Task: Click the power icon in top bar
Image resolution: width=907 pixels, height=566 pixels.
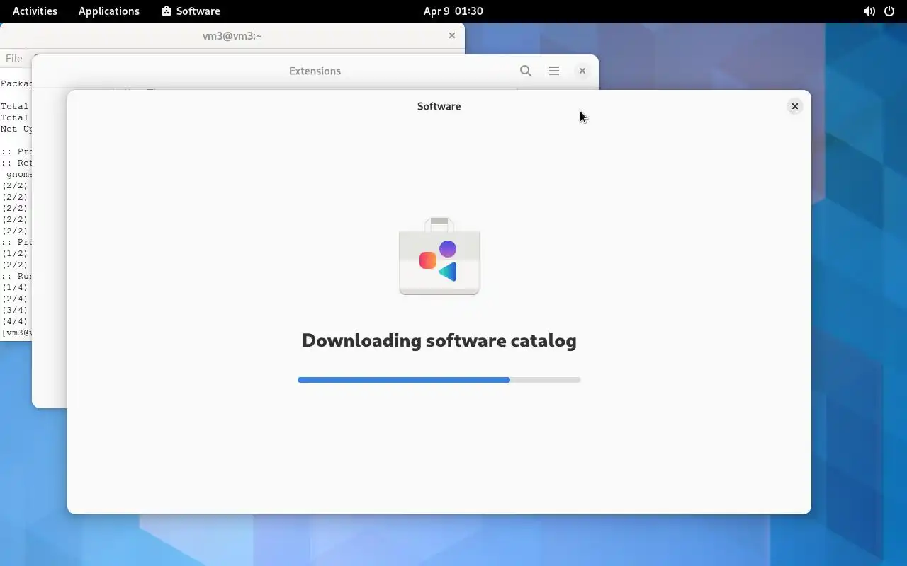Action: pyautogui.click(x=889, y=11)
